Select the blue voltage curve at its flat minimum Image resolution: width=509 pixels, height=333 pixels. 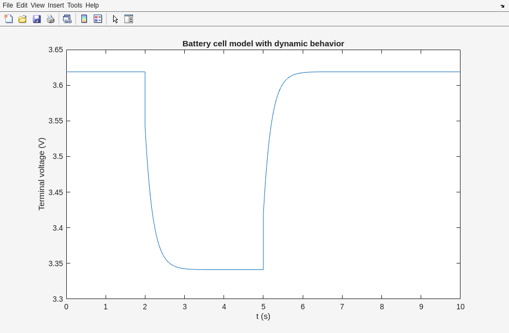(226, 269)
